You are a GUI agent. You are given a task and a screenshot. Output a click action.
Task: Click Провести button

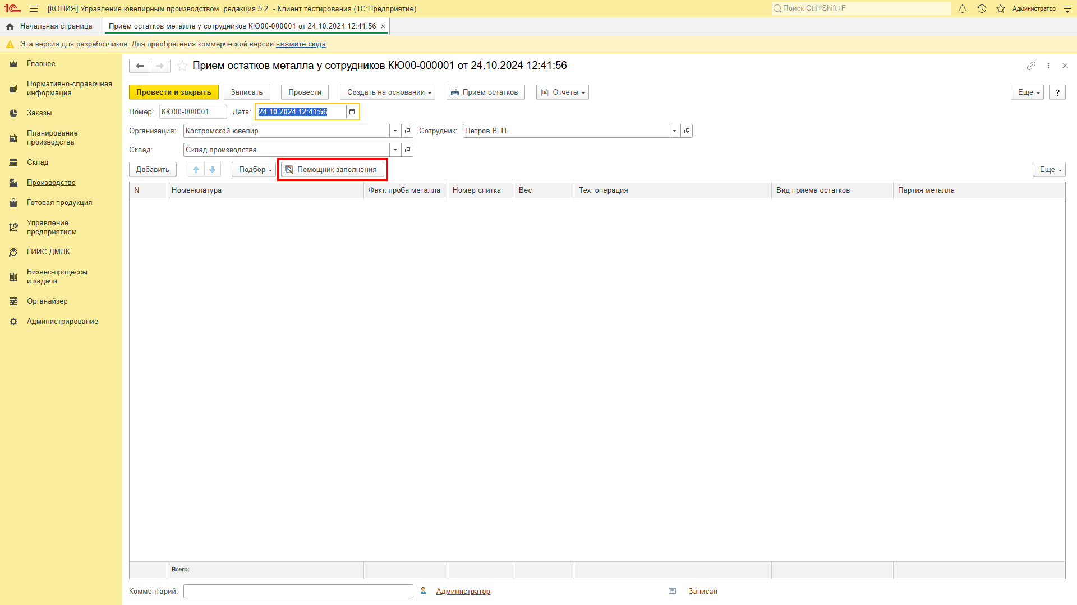(305, 92)
